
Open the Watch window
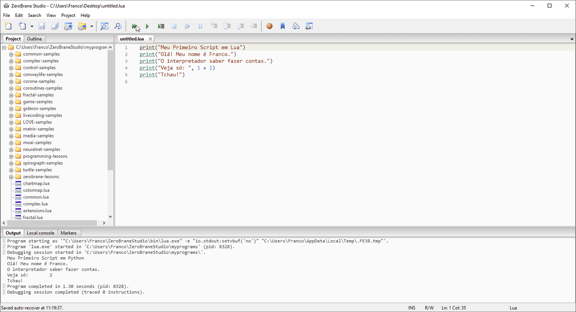tap(309, 26)
